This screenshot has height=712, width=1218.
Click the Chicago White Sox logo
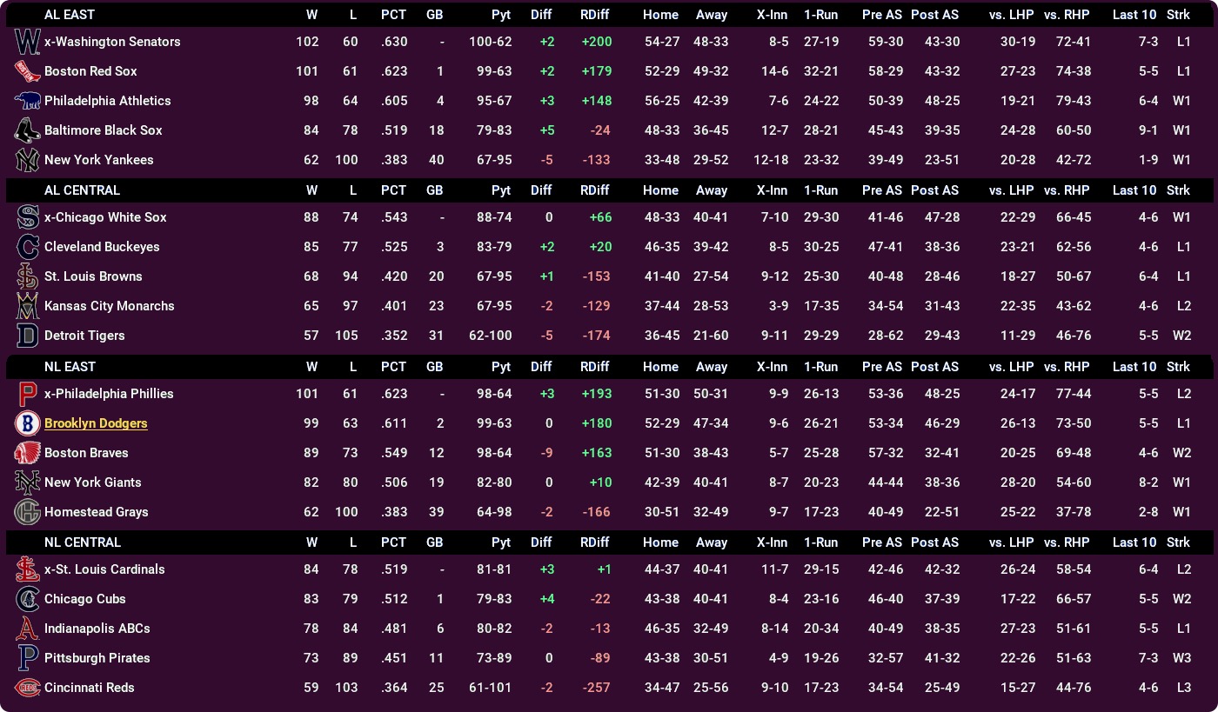(x=28, y=217)
